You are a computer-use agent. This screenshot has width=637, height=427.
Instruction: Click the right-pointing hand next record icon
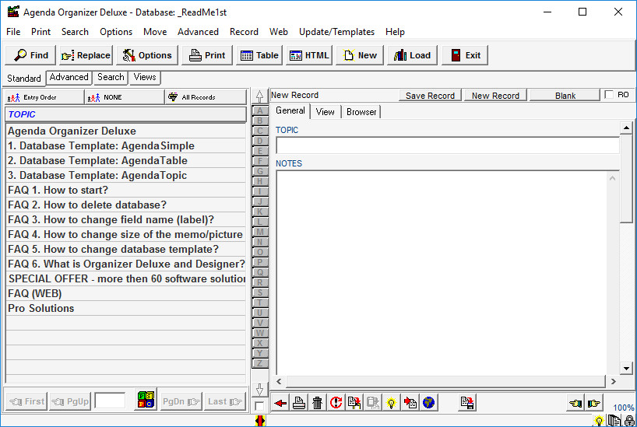(x=594, y=403)
